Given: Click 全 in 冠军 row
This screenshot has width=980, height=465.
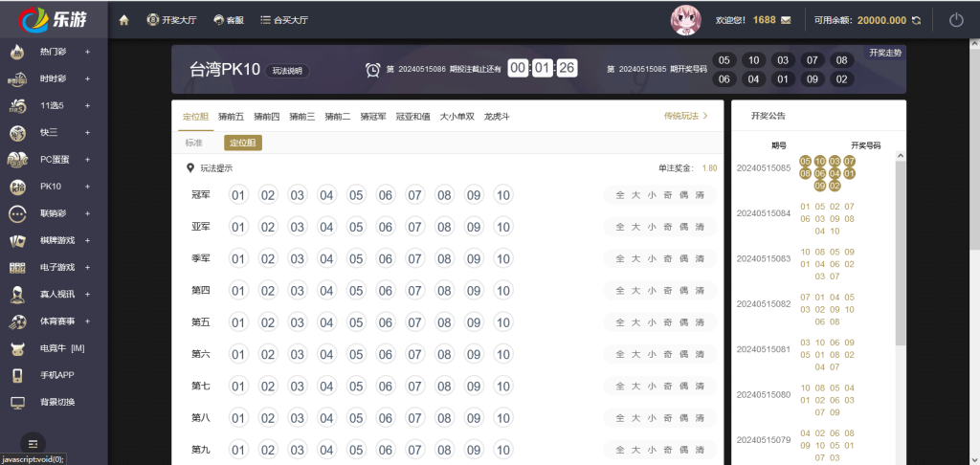Looking at the screenshot, I should tap(620, 195).
